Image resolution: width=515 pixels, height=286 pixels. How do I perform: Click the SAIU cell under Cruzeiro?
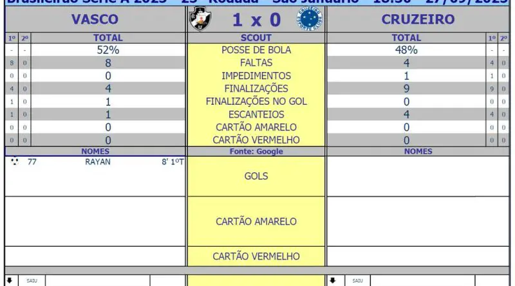click(x=358, y=281)
